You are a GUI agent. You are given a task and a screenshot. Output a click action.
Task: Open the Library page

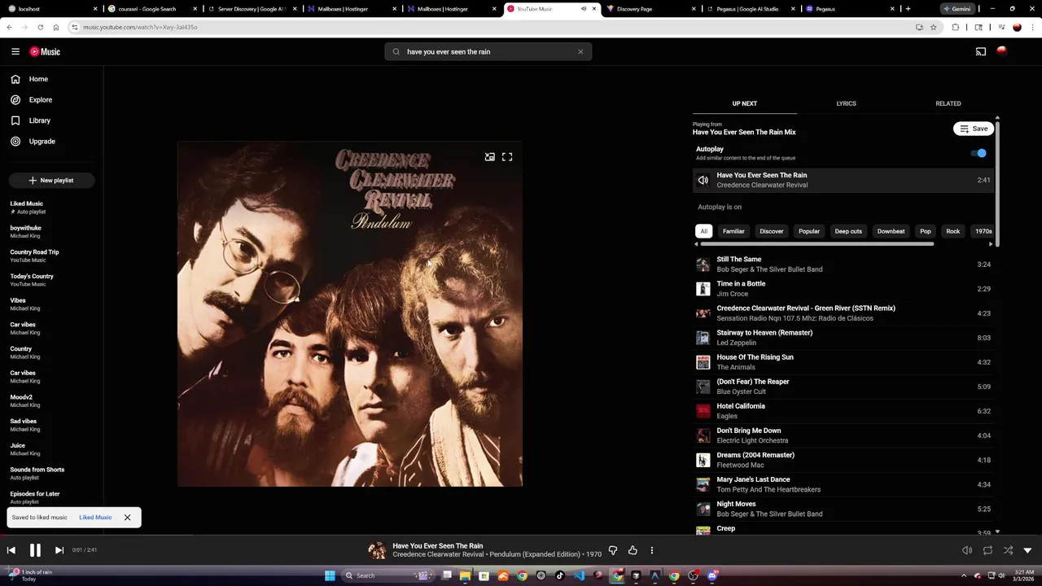click(x=30, y=120)
